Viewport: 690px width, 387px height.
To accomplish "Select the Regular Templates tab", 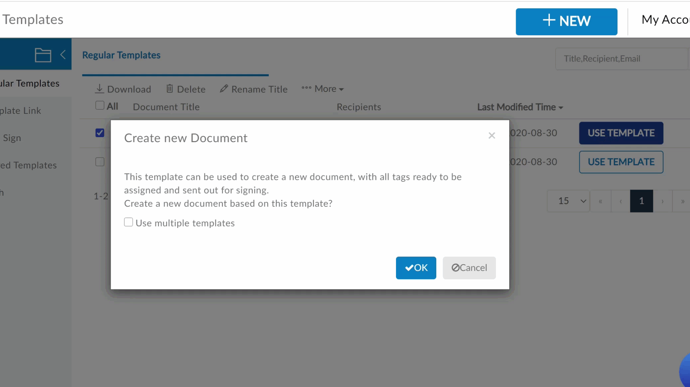I will [121, 55].
